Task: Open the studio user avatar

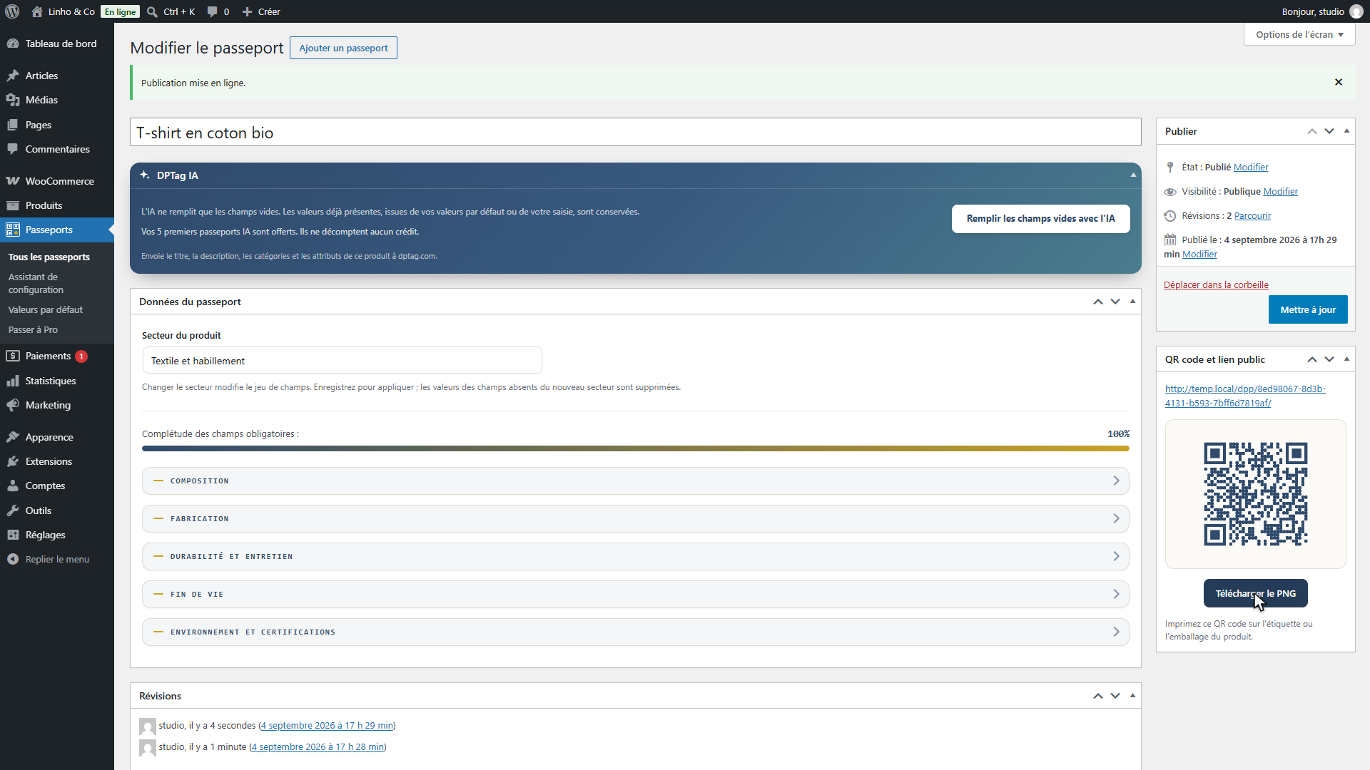Action: (1356, 11)
